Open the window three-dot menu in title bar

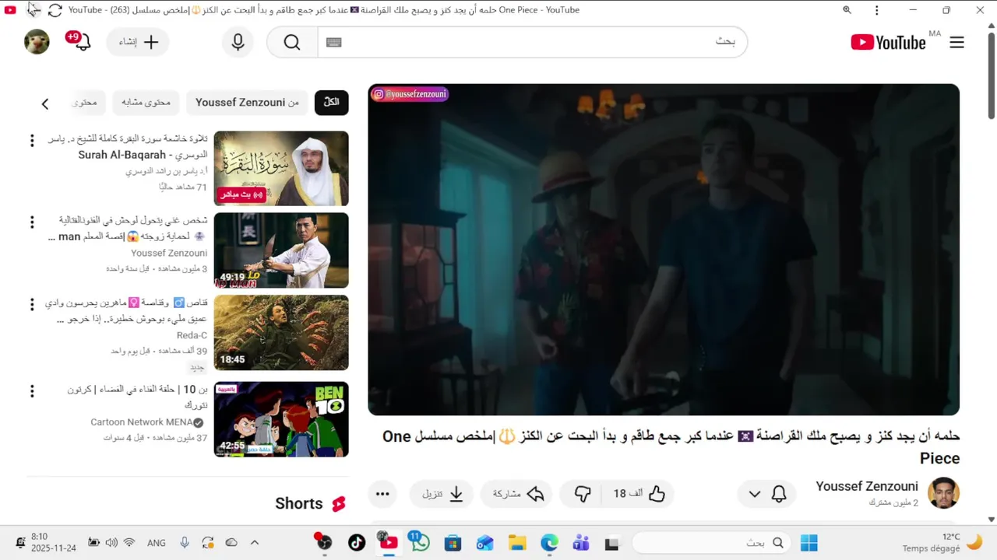[x=877, y=10]
